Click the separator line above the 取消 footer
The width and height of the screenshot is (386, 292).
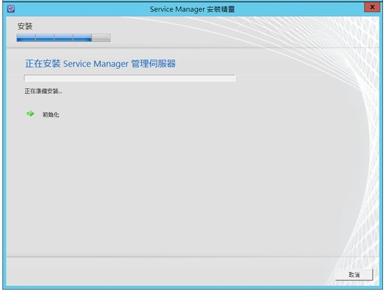(180, 258)
